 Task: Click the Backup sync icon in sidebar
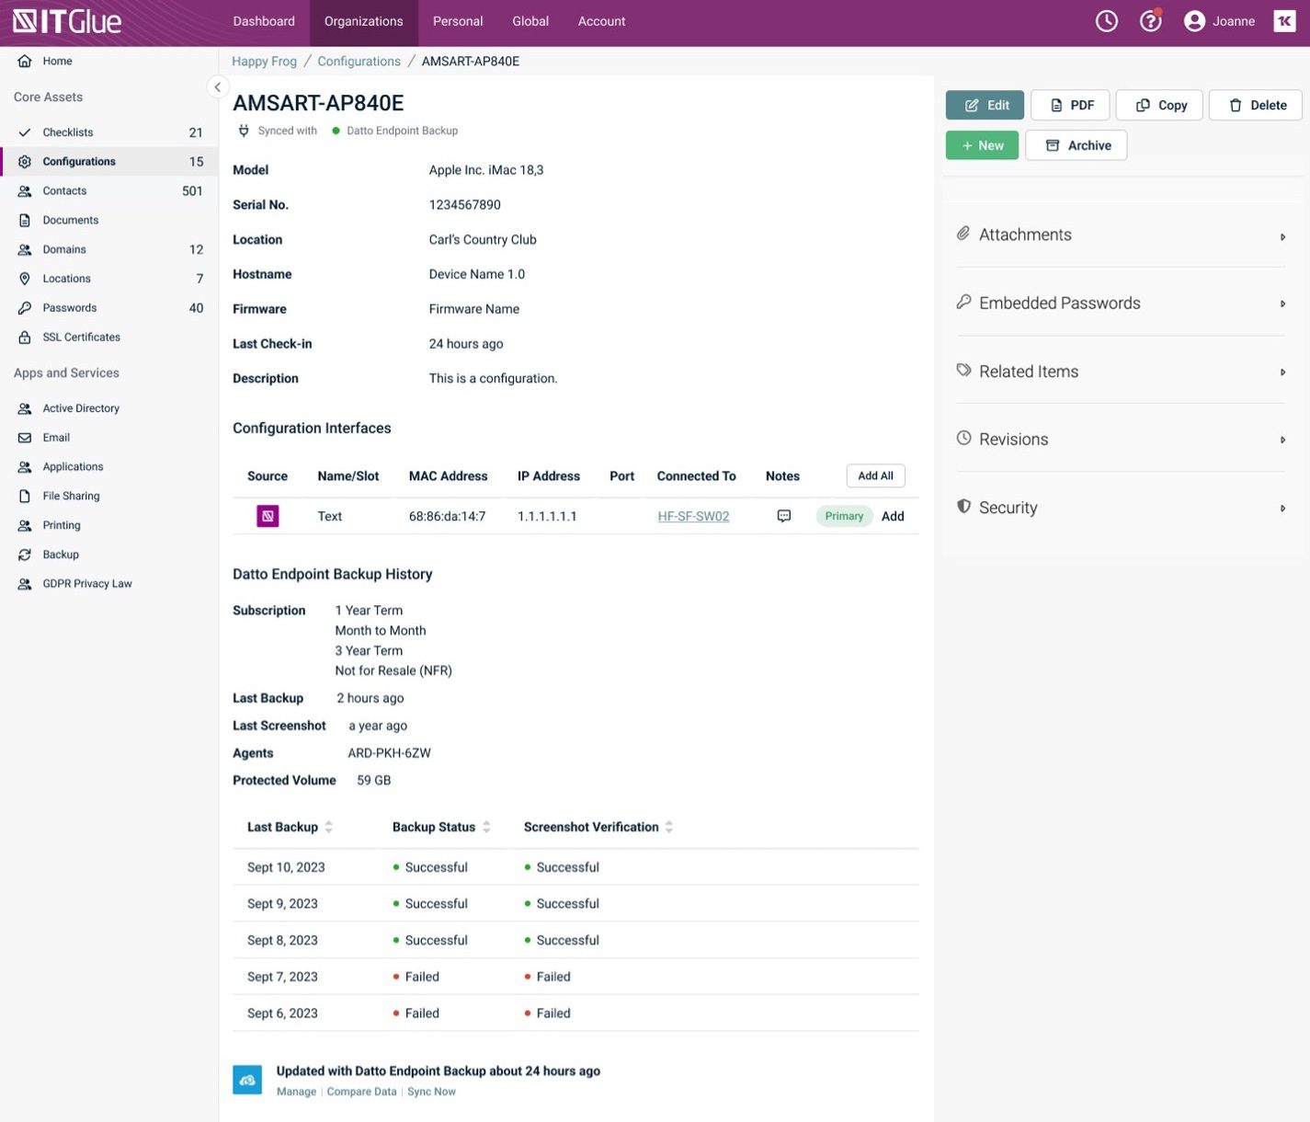tap(24, 555)
